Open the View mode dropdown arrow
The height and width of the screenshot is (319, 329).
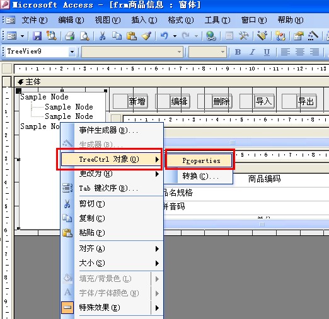[x=22, y=36]
